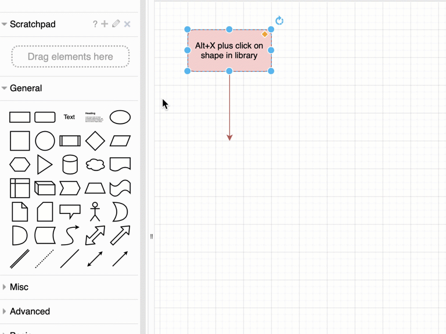Select the Callout speech bubble shape

click(x=70, y=212)
